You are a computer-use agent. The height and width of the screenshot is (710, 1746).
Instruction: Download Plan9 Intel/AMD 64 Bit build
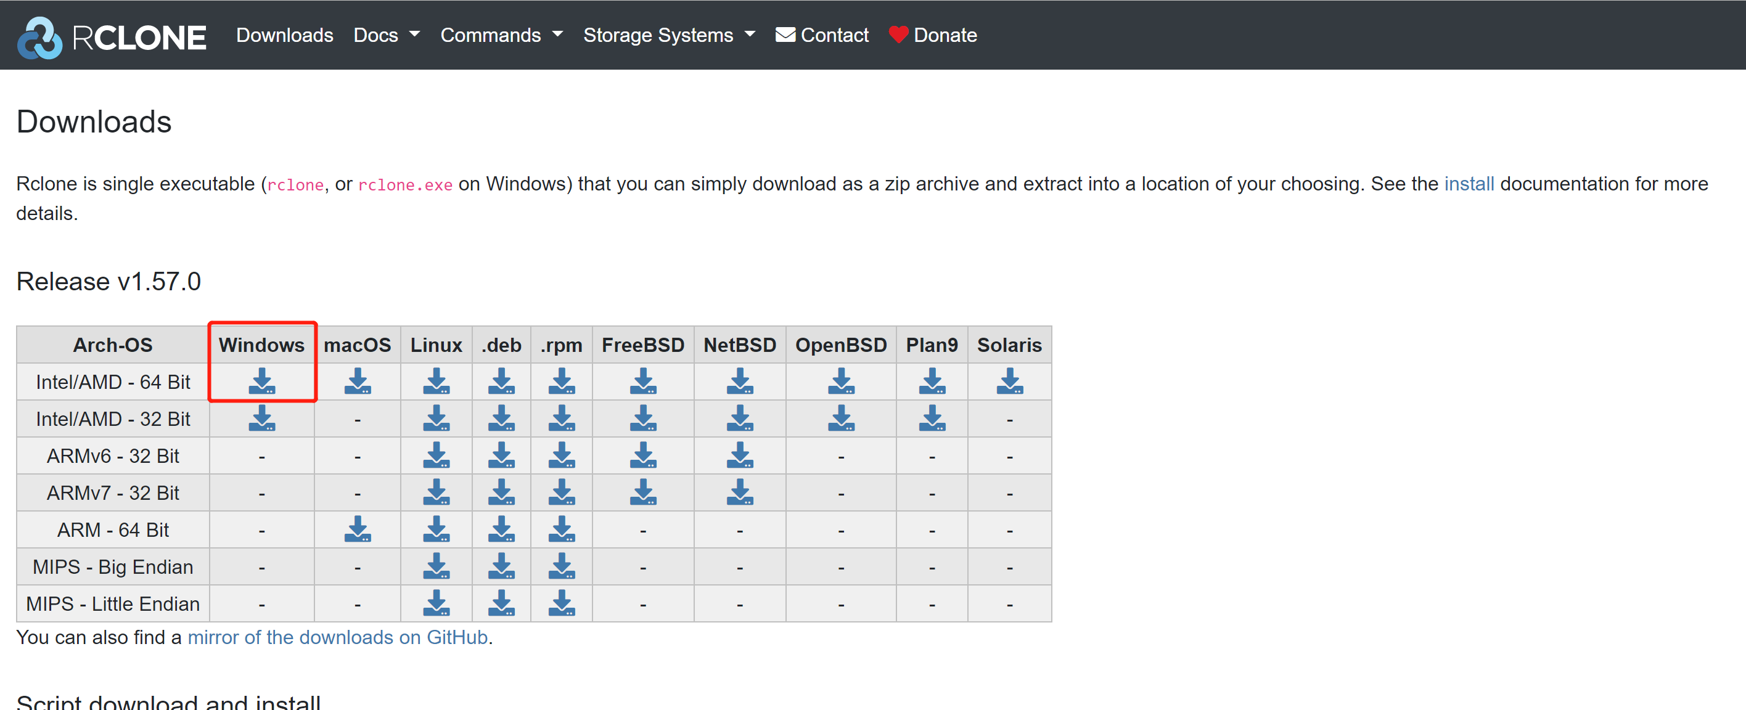coord(932,382)
